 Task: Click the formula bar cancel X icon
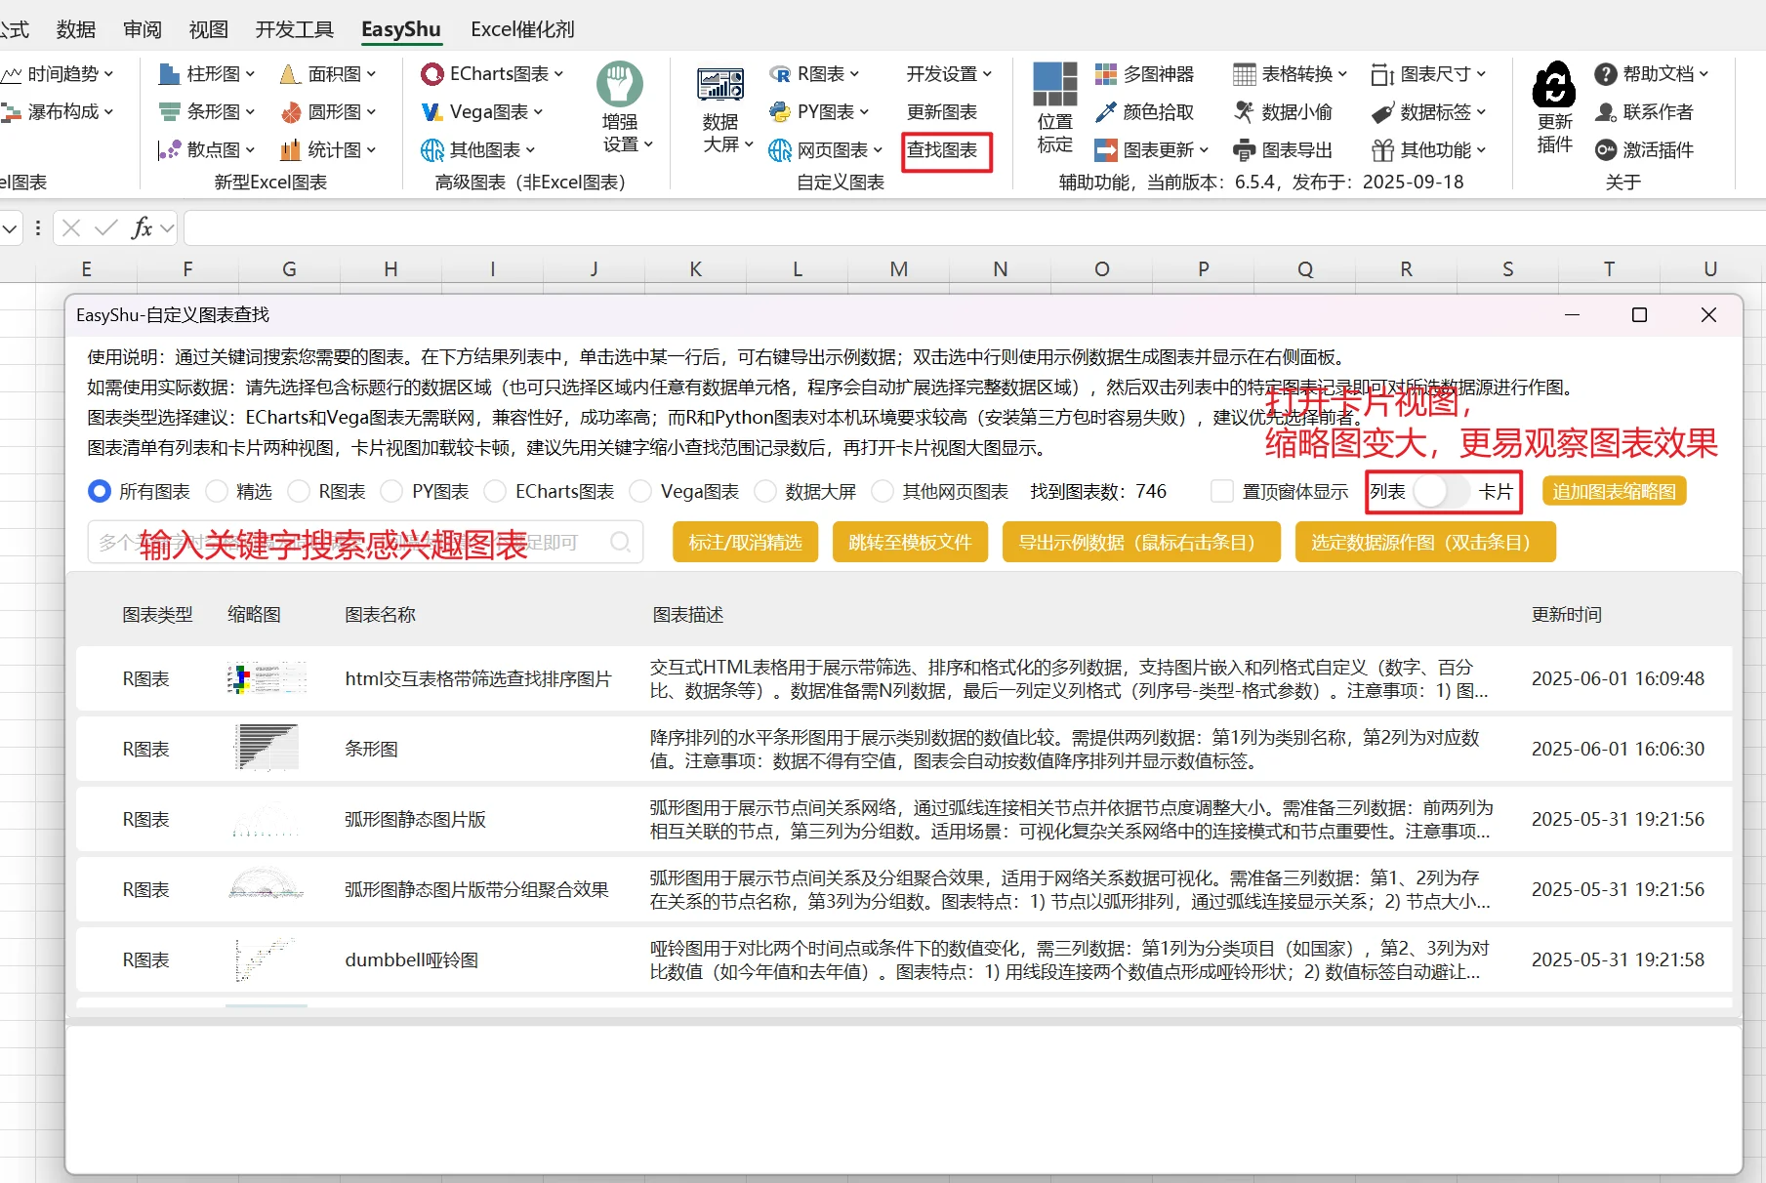coord(71,228)
